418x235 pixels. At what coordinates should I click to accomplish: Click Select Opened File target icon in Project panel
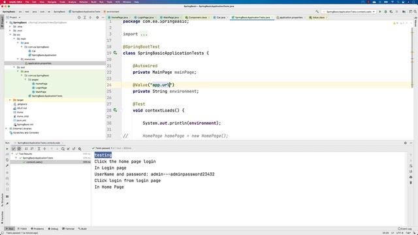(79, 18)
